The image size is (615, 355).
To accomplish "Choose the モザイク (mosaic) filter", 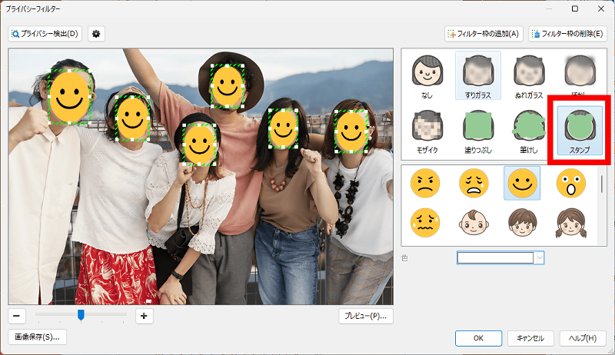I will [425, 131].
